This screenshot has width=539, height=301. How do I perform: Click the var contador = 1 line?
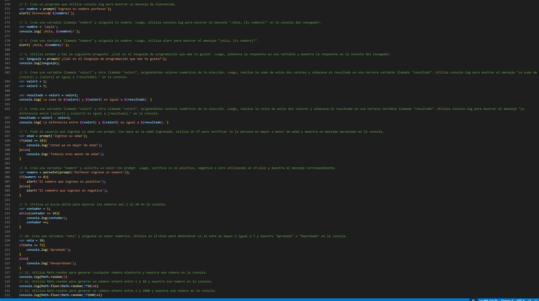[35, 209]
